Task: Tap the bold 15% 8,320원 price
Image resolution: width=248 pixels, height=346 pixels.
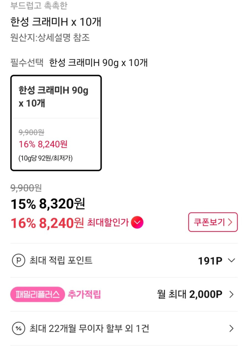Action: click(48, 204)
